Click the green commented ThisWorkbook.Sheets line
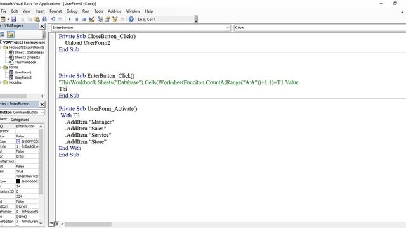 click(179, 82)
